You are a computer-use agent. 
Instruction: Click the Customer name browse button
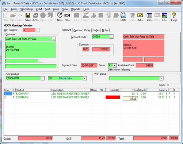pyautogui.click(x=54, y=39)
